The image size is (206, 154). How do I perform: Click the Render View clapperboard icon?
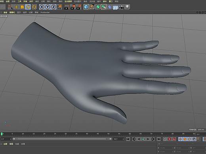coord(67,7)
